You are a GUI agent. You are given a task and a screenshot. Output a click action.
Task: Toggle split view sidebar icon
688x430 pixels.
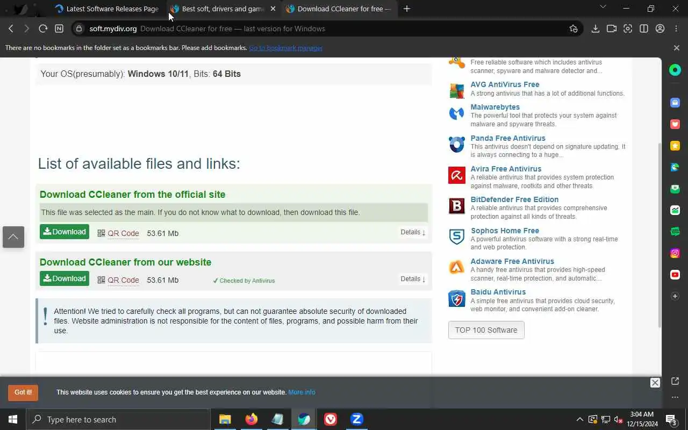643,28
